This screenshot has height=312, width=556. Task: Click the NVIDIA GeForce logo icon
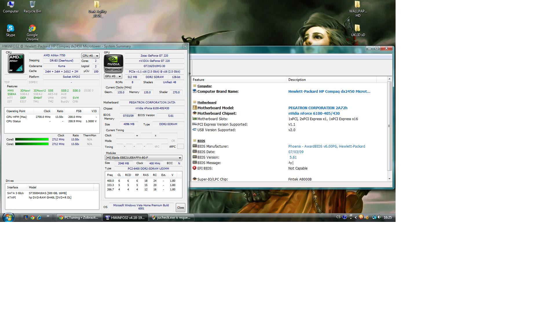click(114, 63)
